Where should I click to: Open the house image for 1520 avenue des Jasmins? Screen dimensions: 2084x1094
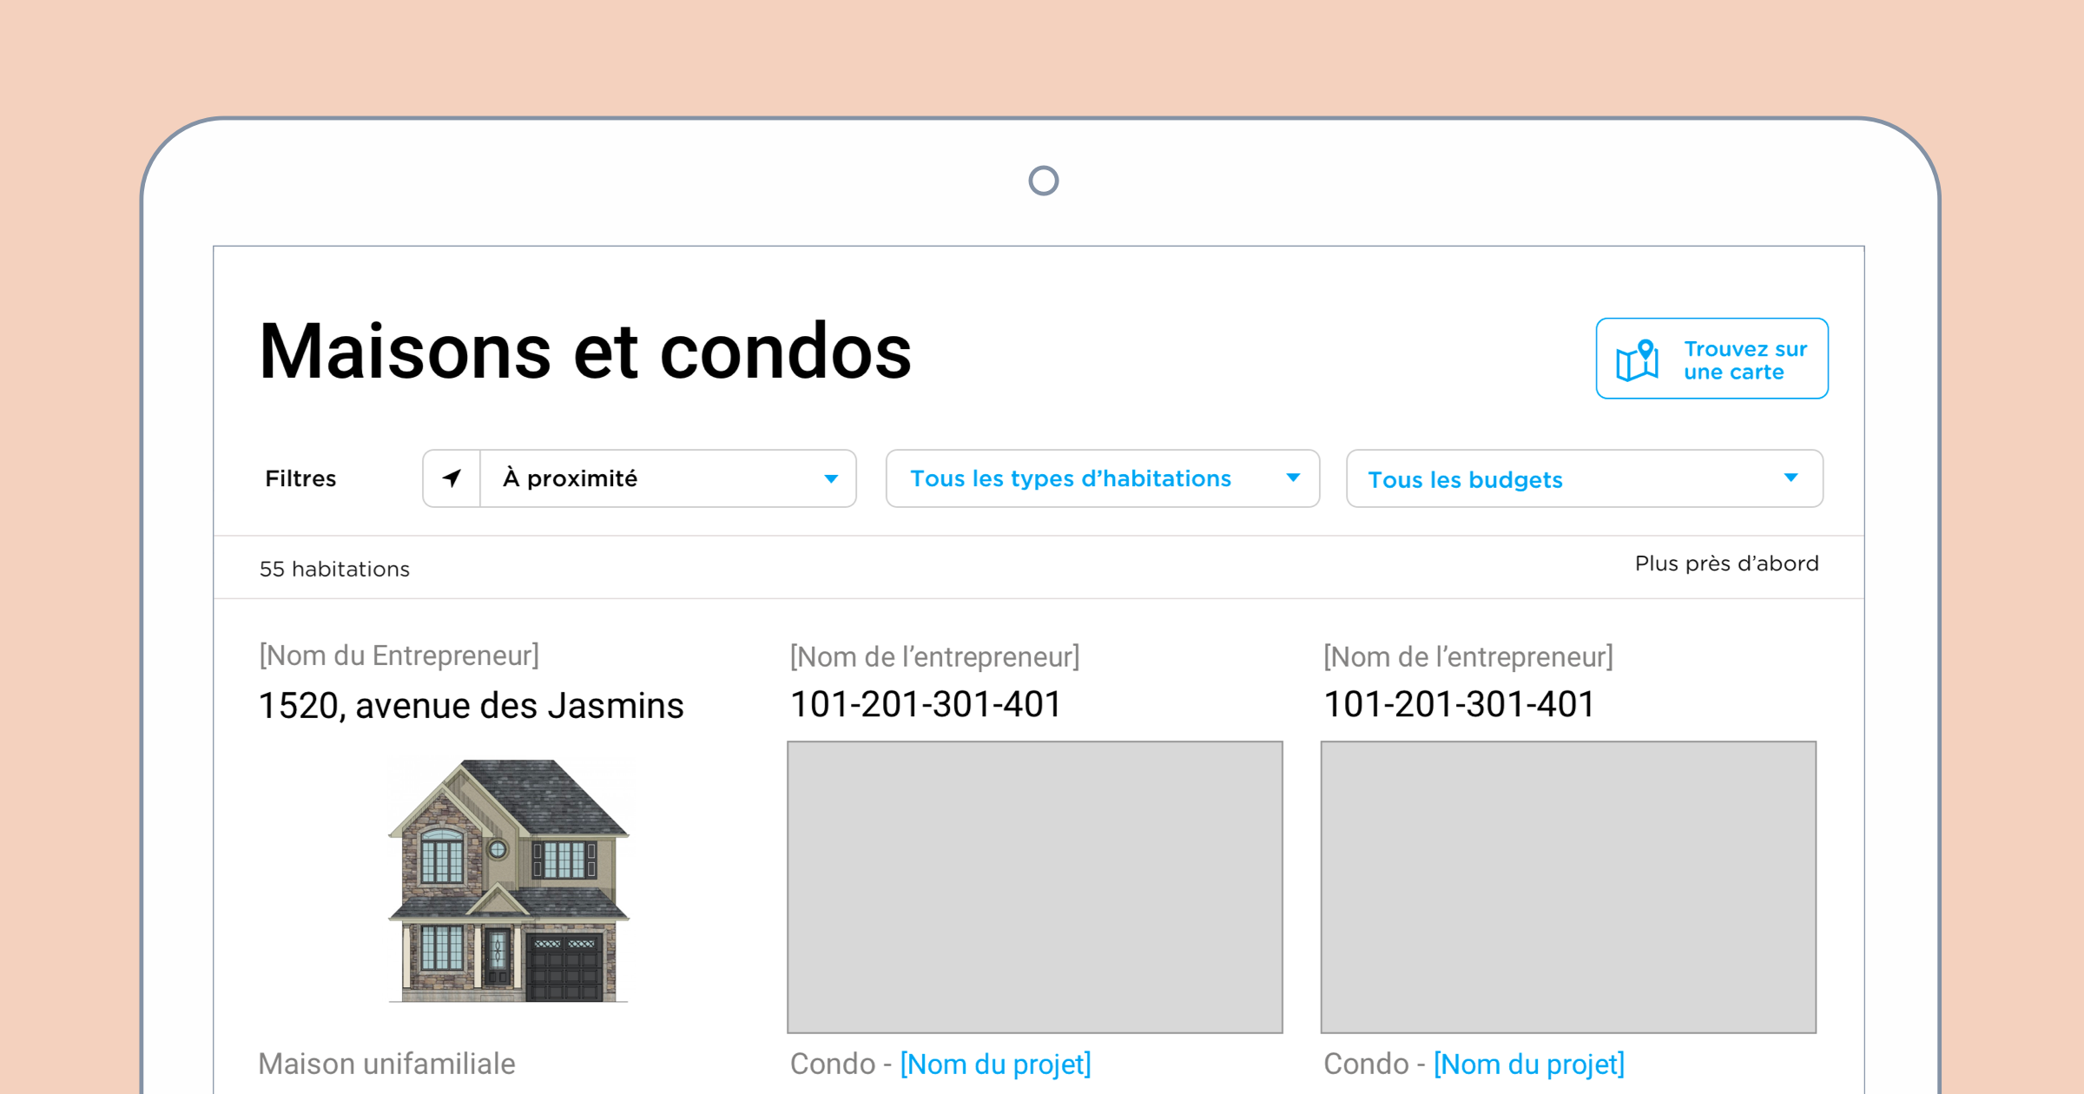pyautogui.click(x=508, y=881)
